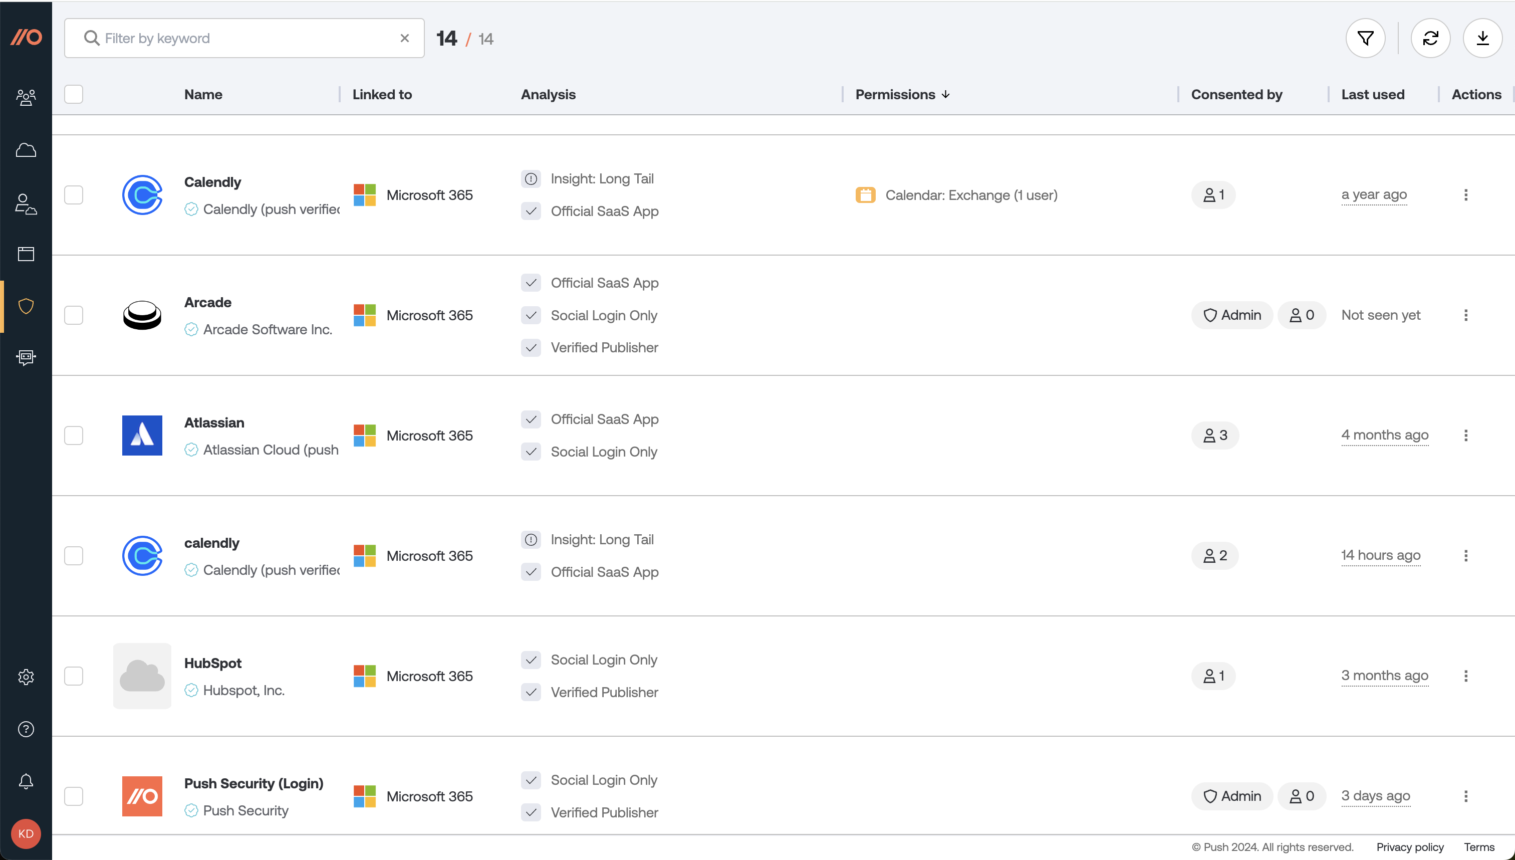Click the '3 months ago' HubSpot value
The image size is (1515, 860).
pos(1385,676)
